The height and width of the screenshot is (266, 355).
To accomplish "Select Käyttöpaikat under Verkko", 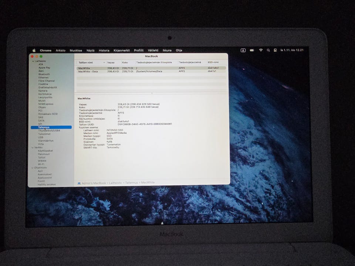I will 45,151.
